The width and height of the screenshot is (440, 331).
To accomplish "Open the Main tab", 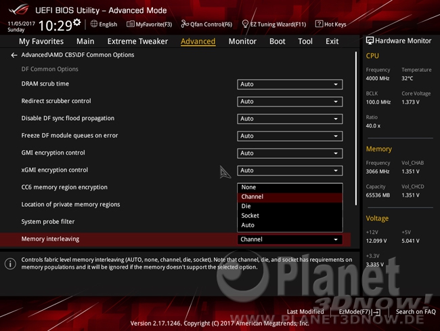I will [85, 41].
